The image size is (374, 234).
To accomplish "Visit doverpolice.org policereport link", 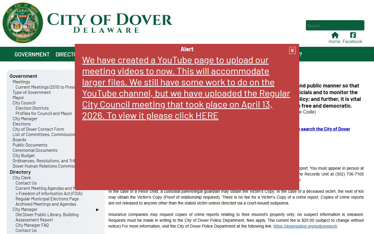I will (x=305, y=226).
